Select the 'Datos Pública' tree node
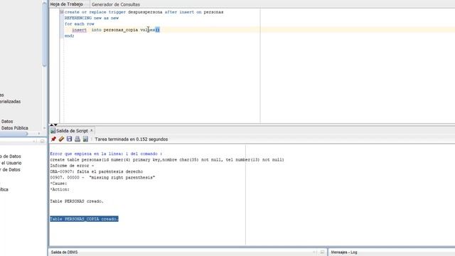 point(14,128)
